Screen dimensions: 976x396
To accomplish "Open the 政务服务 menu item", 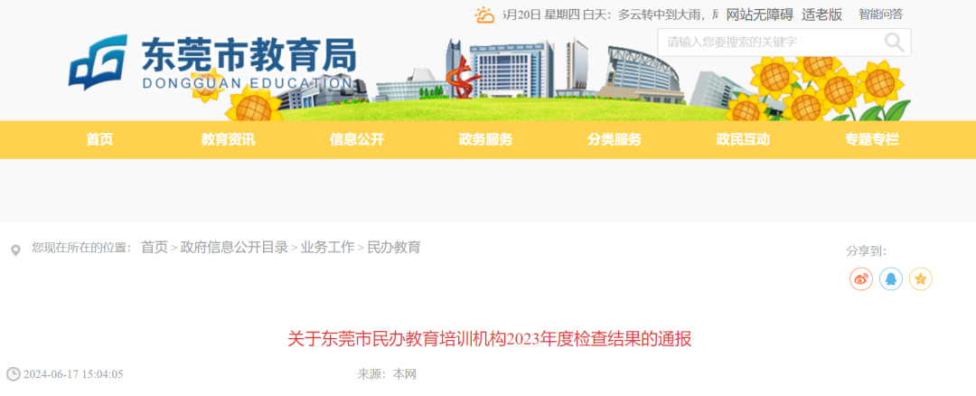I will pos(485,139).
